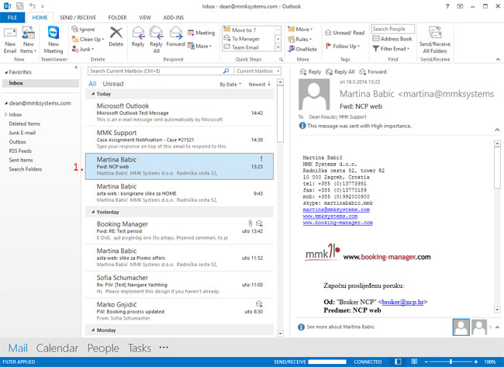The width and height of the screenshot is (504, 367).
Task: Collapse the Today group
Action: 93,94
